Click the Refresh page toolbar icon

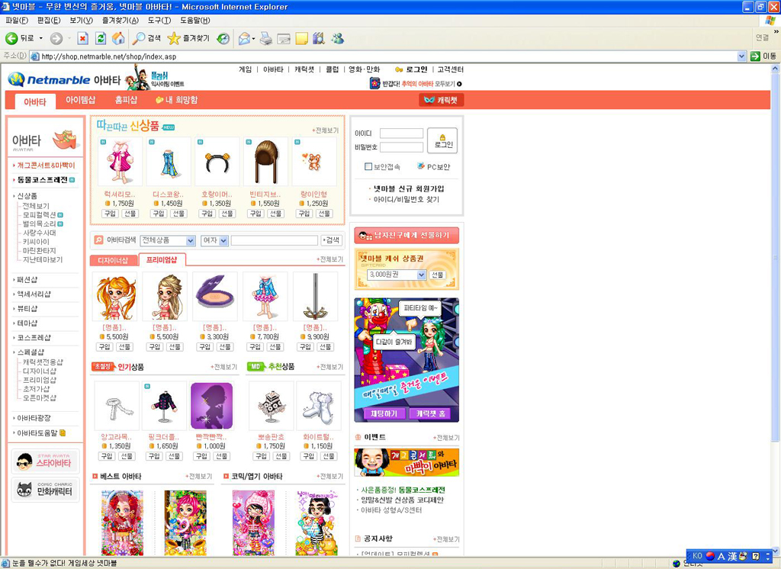tap(101, 38)
